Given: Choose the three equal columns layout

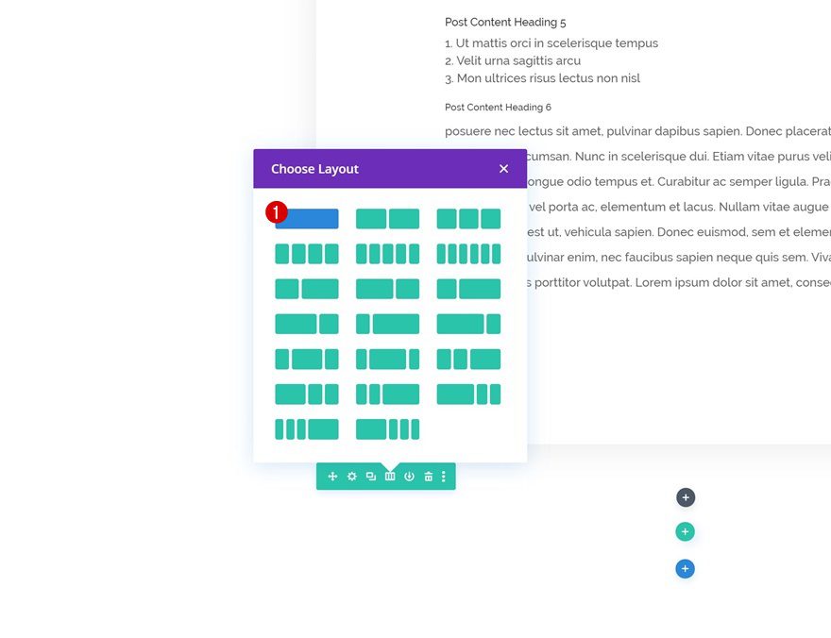Looking at the screenshot, I should [x=467, y=218].
